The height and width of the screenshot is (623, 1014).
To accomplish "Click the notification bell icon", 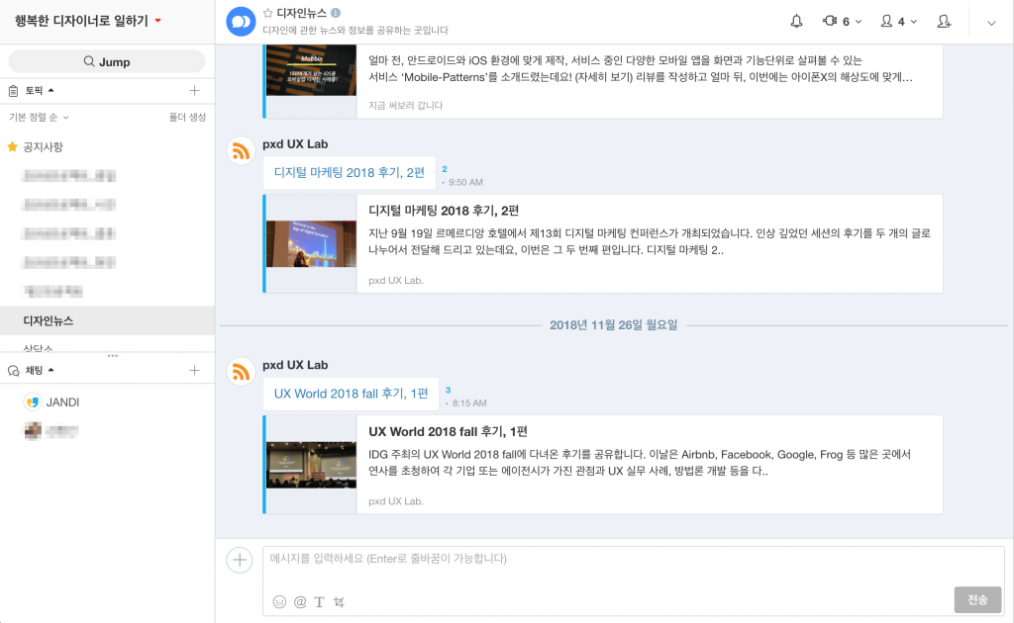I will click(796, 21).
